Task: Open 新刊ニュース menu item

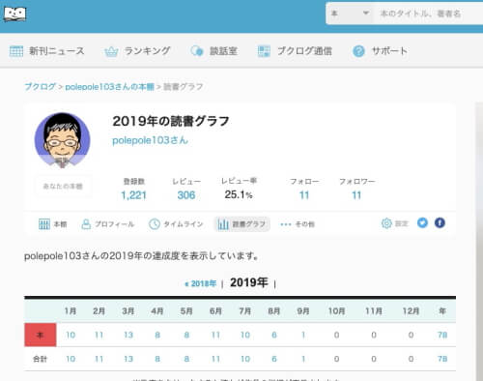Action: (x=47, y=51)
